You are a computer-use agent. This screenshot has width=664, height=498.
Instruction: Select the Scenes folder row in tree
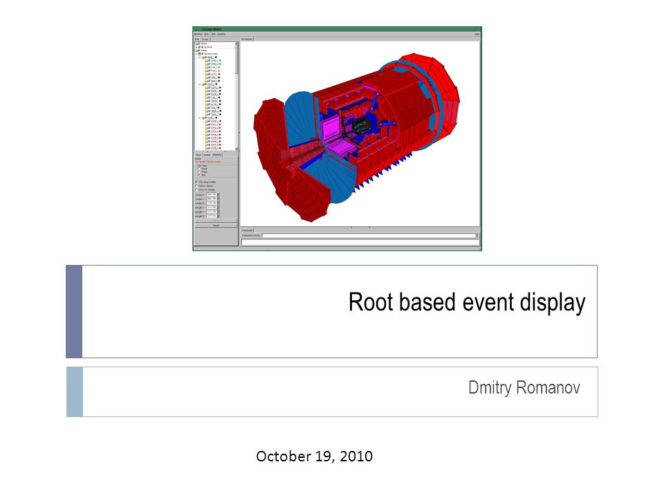214,50
